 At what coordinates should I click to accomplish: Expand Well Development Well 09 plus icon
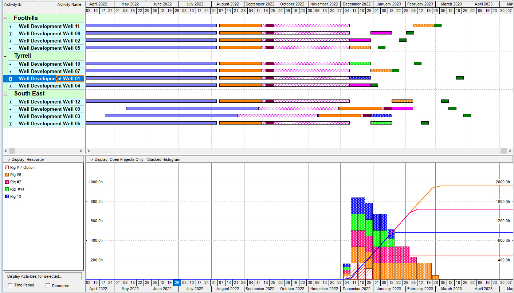[x=11, y=109]
